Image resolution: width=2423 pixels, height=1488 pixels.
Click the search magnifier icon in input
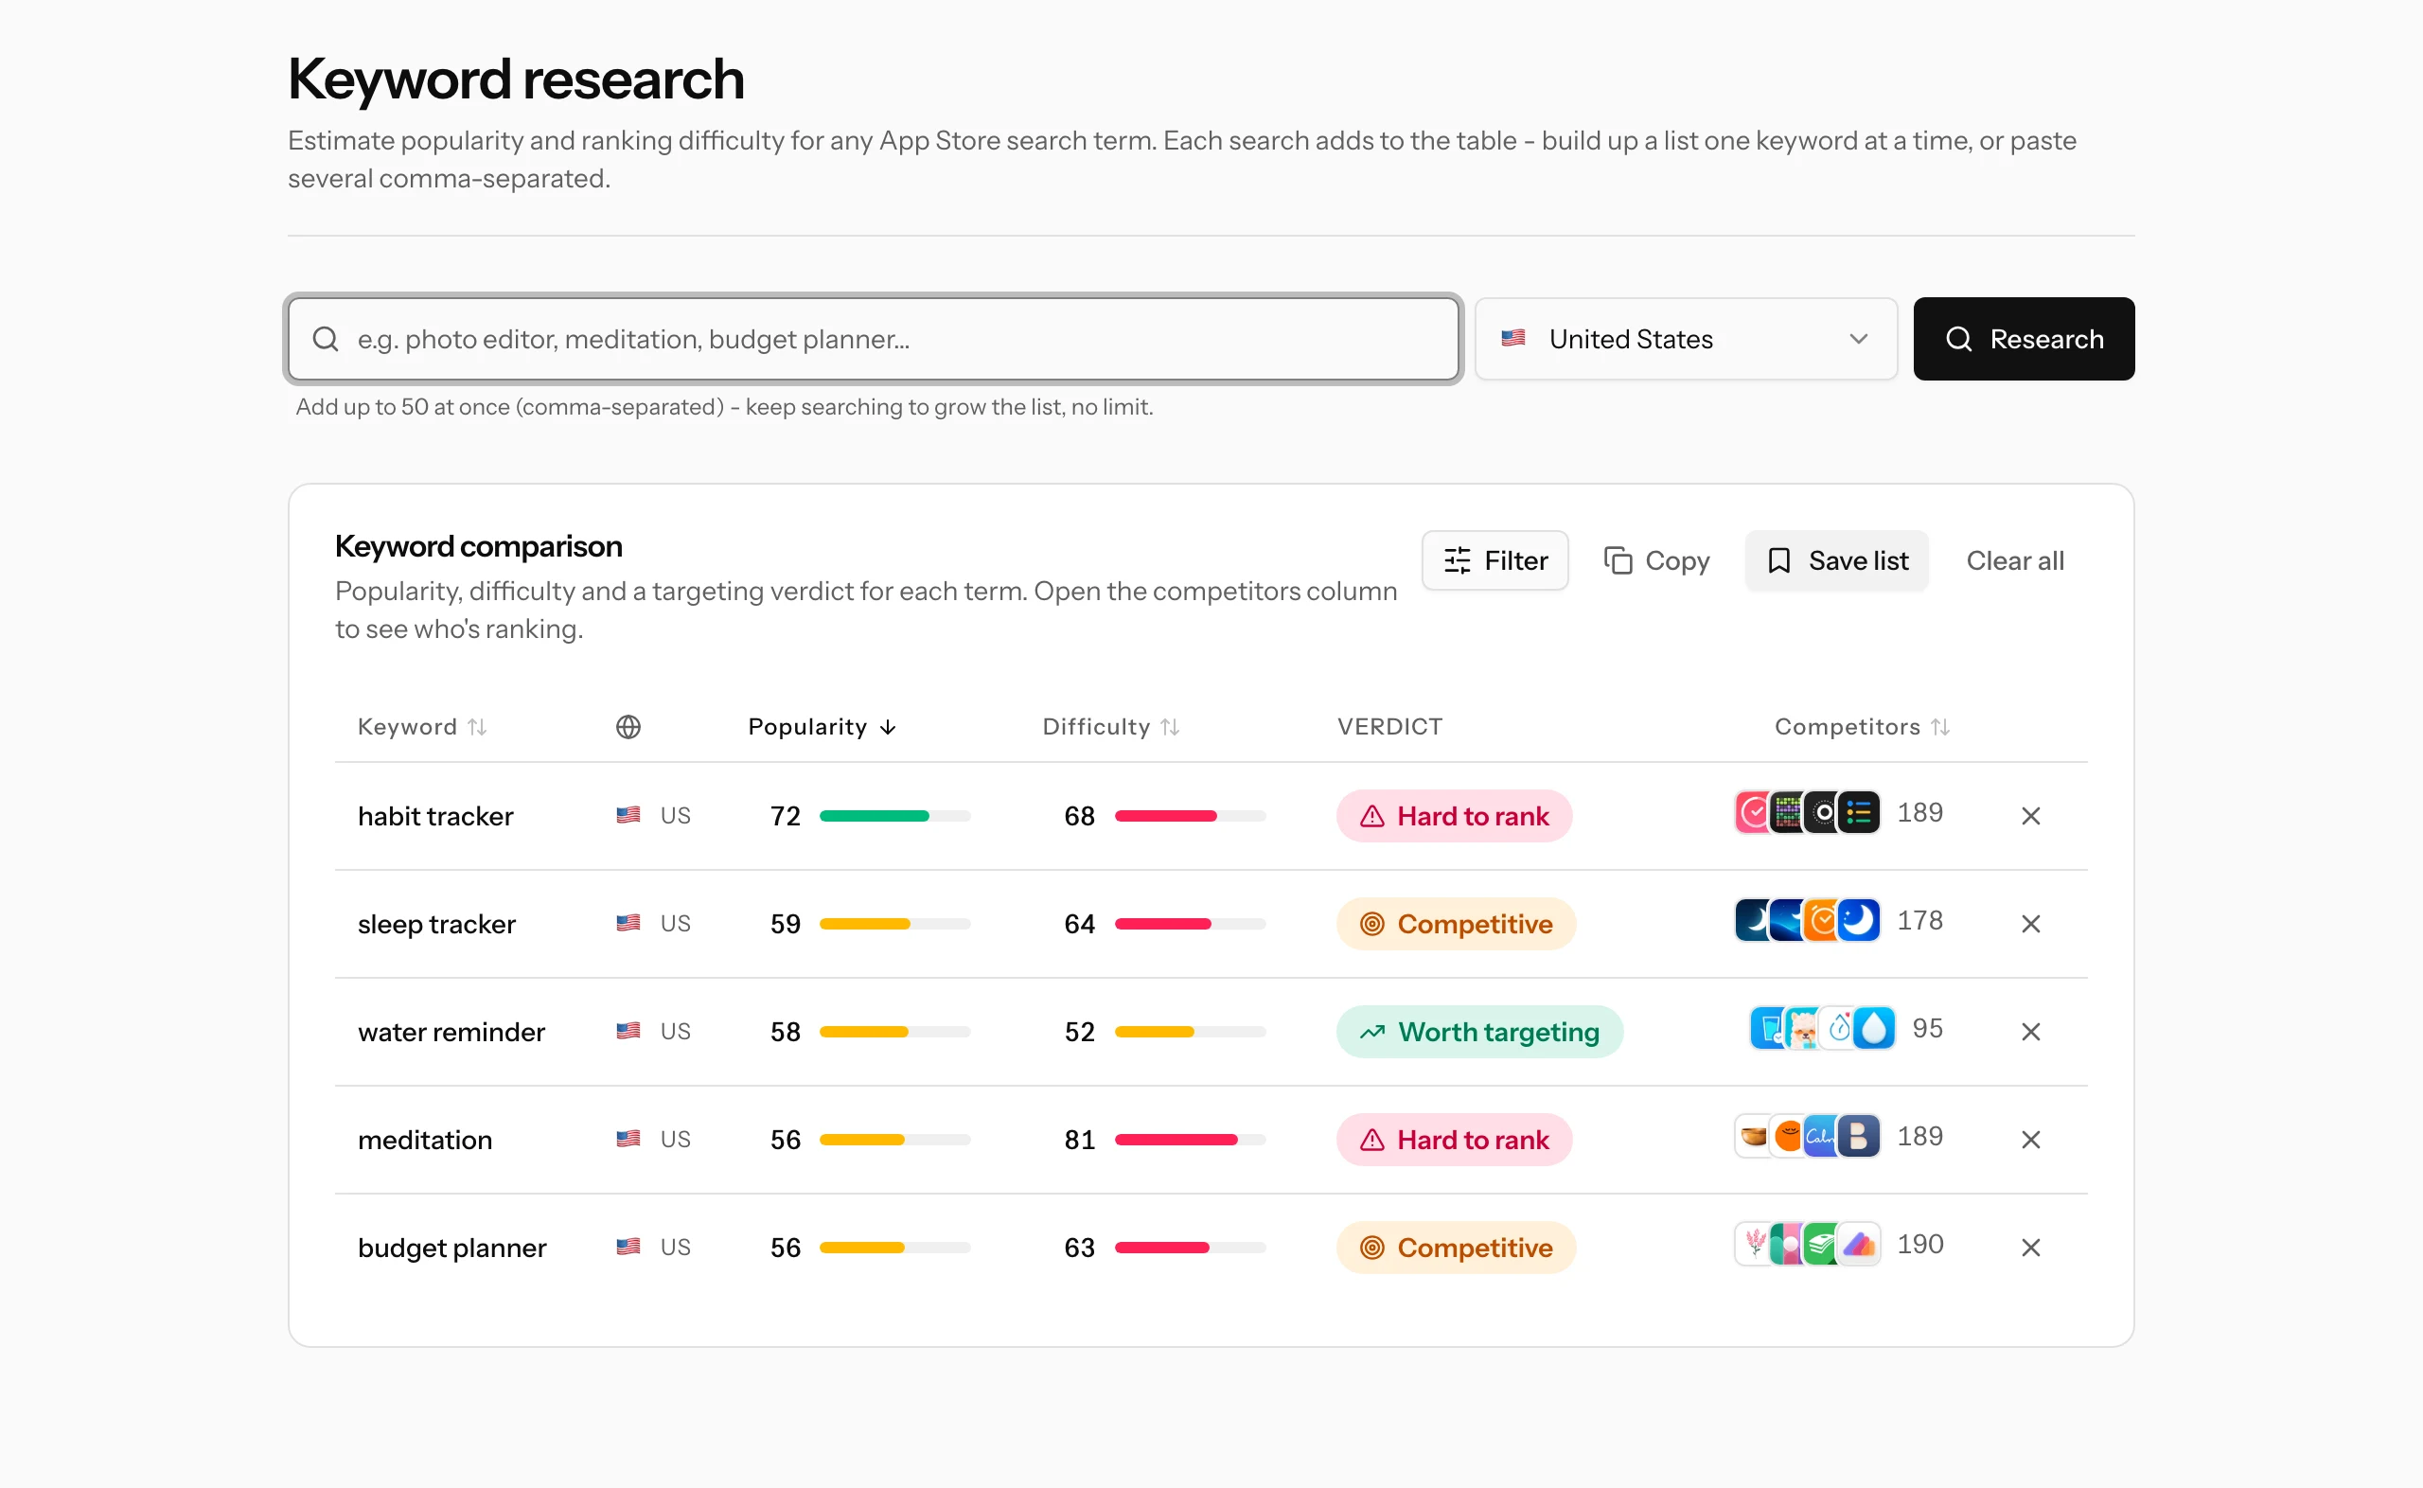point(326,339)
